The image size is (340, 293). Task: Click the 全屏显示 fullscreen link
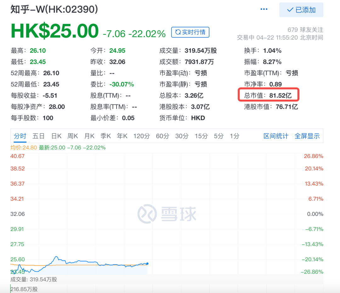pyautogui.click(x=307, y=136)
